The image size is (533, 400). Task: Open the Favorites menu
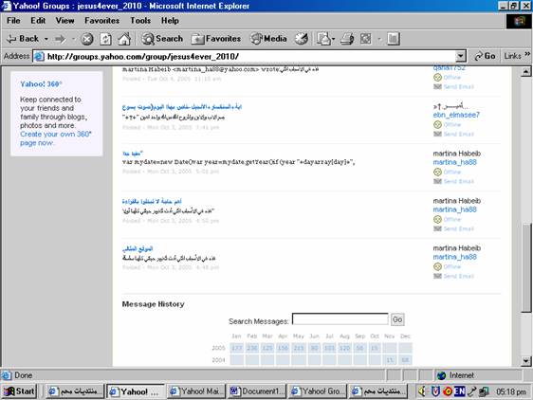pyautogui.click(x=102, y=21)
